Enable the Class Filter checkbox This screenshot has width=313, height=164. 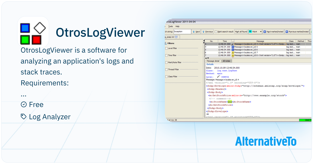pos(166,77)
